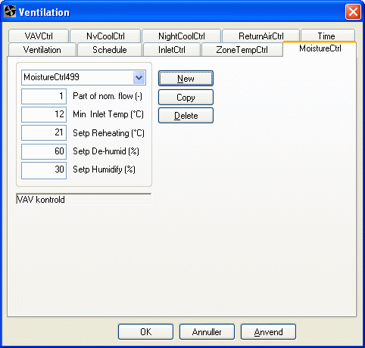The image size is (365, 348).
Task: Open the NvCoolCtrl tab
Action: (x=105, y=36)
